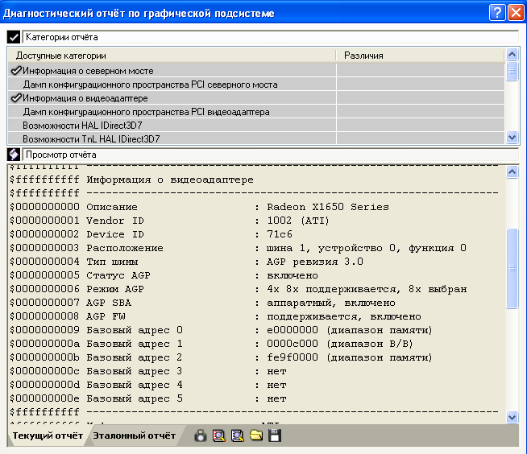Click the Базовый адрес 0 line
This screenshot has height=454, width=527.
(x=221, y=330)
